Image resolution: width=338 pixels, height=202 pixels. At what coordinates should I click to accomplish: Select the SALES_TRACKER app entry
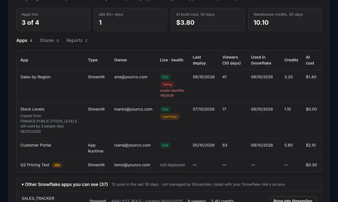point(38,199)
